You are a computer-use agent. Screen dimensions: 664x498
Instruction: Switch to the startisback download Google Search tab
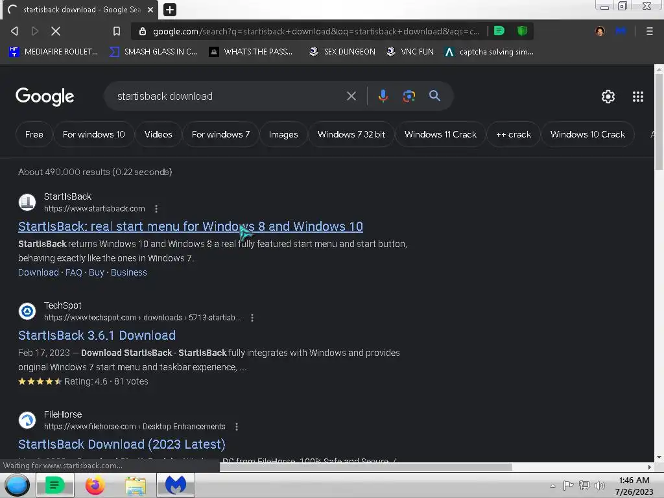(80, 9)
